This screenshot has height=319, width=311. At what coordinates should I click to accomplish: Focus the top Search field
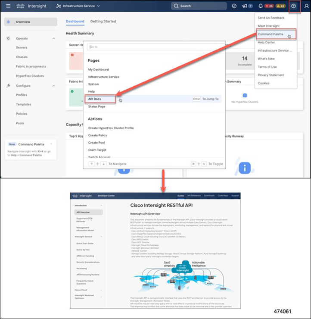199,6
